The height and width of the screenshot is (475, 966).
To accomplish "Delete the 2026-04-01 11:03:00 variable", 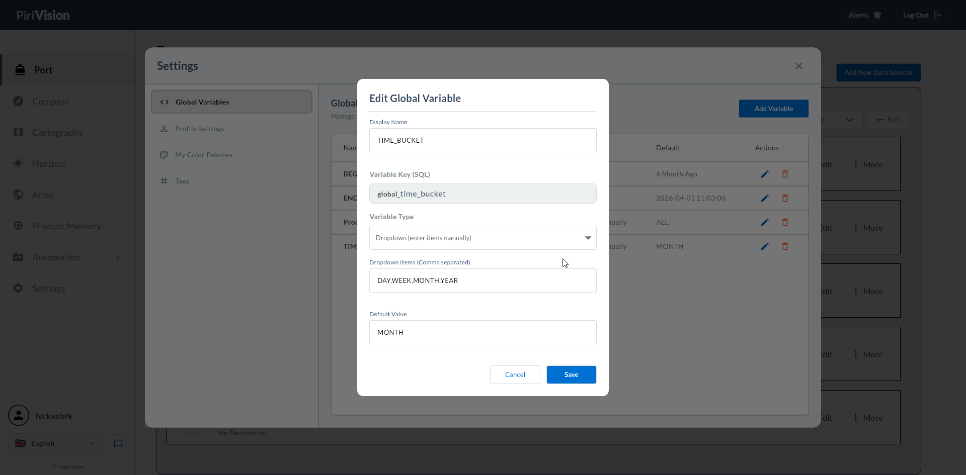I will (785, 198).
